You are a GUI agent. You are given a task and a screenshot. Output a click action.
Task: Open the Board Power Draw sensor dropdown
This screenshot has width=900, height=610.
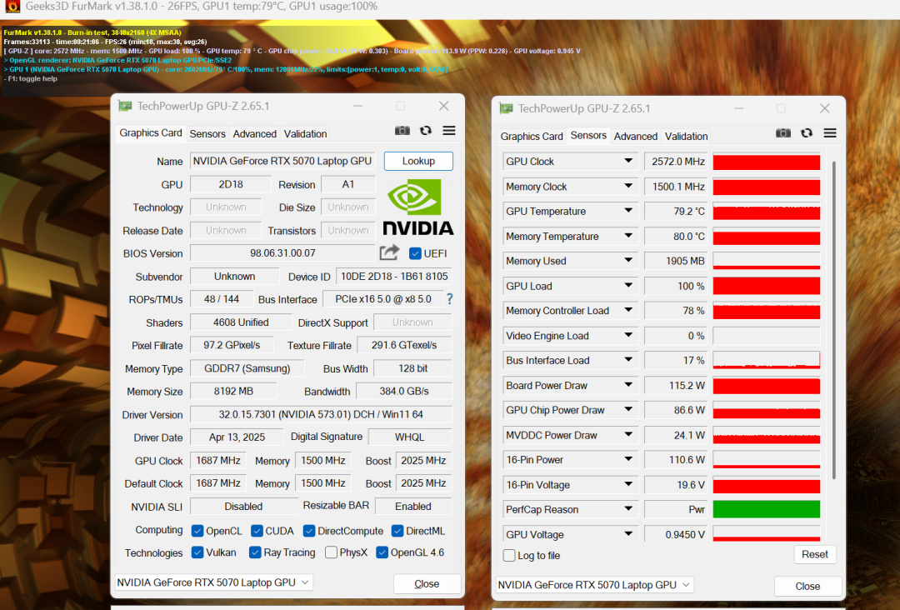point(628,385)
